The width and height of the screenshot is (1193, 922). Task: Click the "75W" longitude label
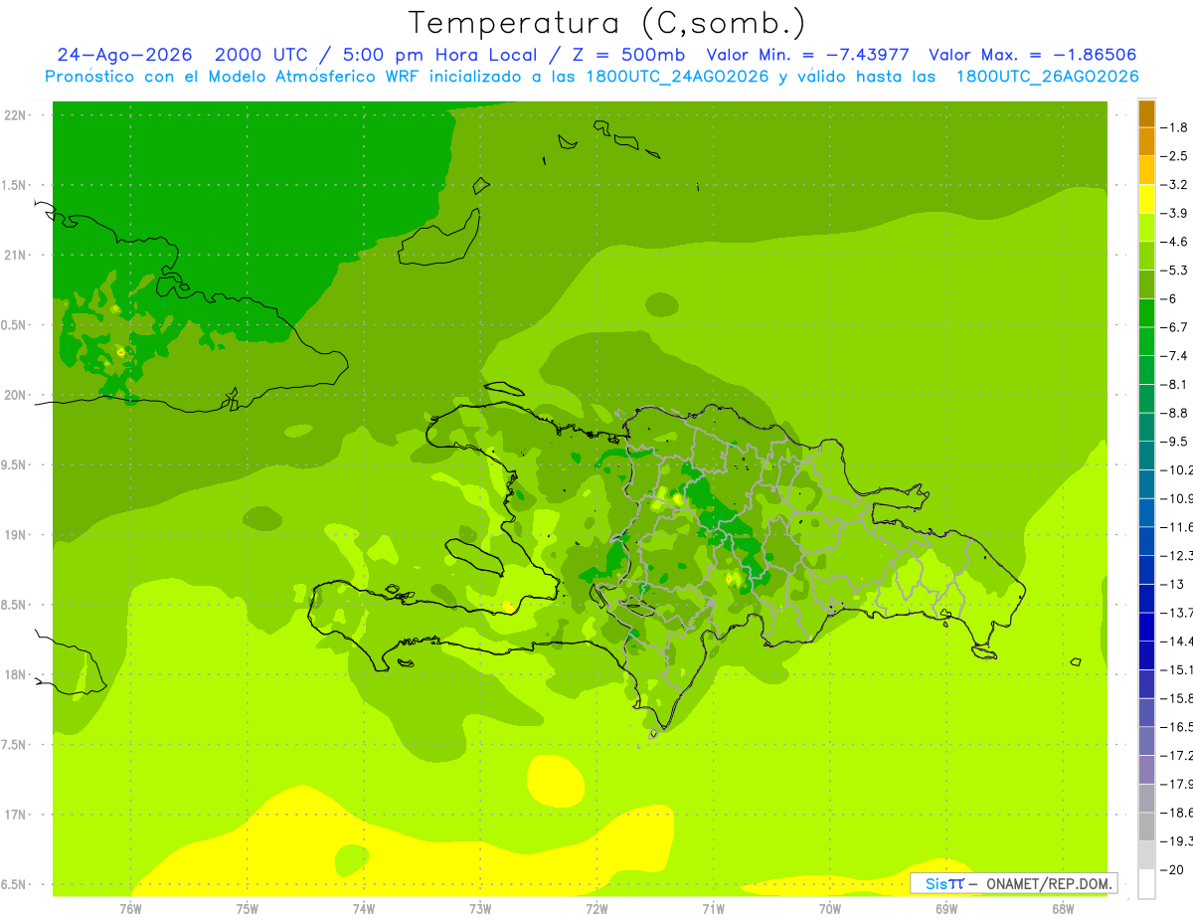point(247,909)
